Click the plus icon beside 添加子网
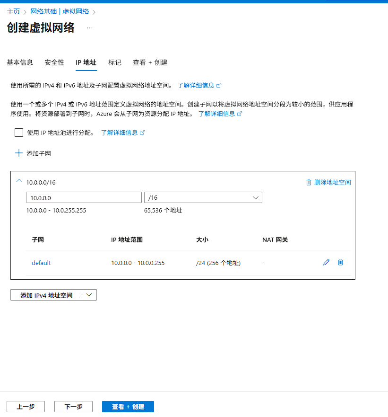This screenshot has width=388, height=417. click(18, 153)
